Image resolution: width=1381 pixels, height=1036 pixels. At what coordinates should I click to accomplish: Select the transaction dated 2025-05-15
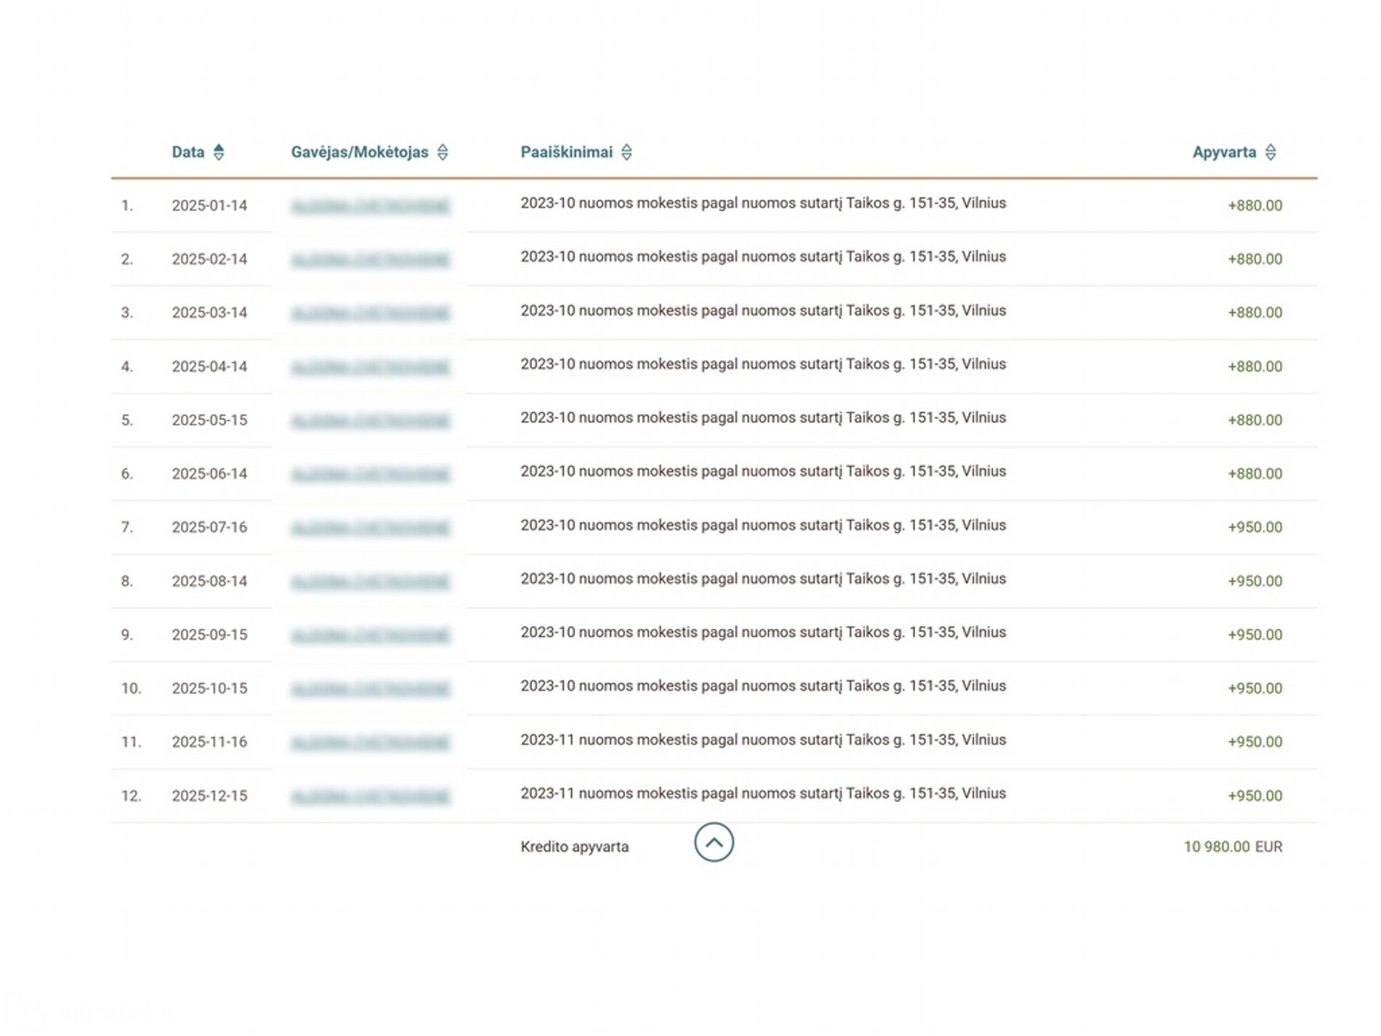tap(209, 420)
